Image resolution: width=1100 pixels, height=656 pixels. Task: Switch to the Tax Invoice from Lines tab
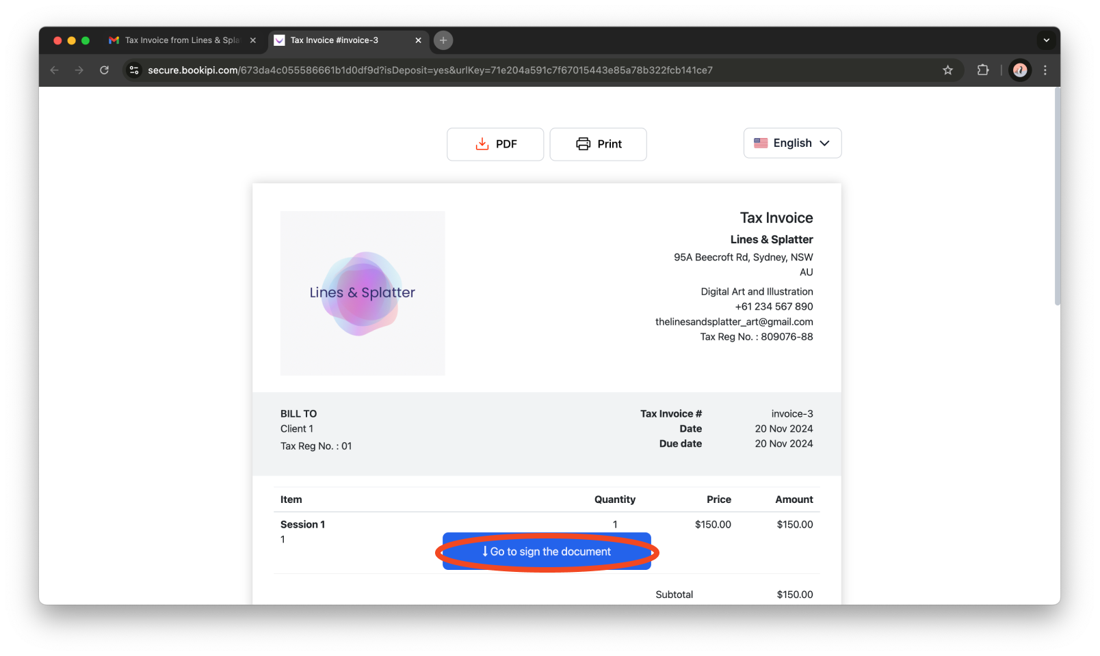point(178,40)
